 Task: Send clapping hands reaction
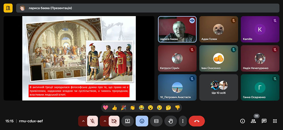point(132,107)
